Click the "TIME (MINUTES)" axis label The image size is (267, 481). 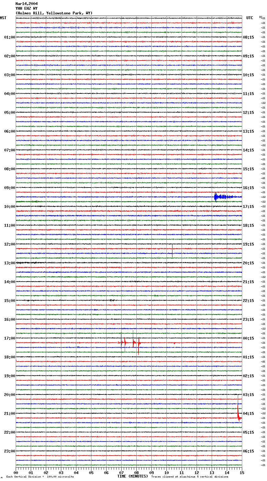(133, 476)
